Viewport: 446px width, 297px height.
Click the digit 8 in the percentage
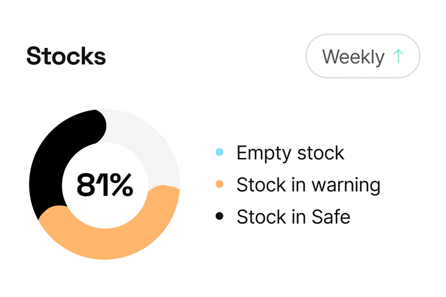(x=86, y=185)
